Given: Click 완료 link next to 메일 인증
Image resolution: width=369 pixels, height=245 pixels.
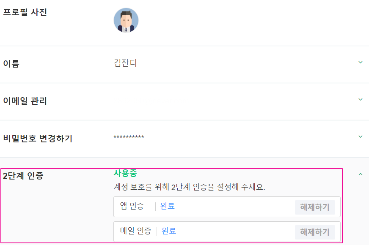Looking at the screenshot, I should [x=169, y=231].
